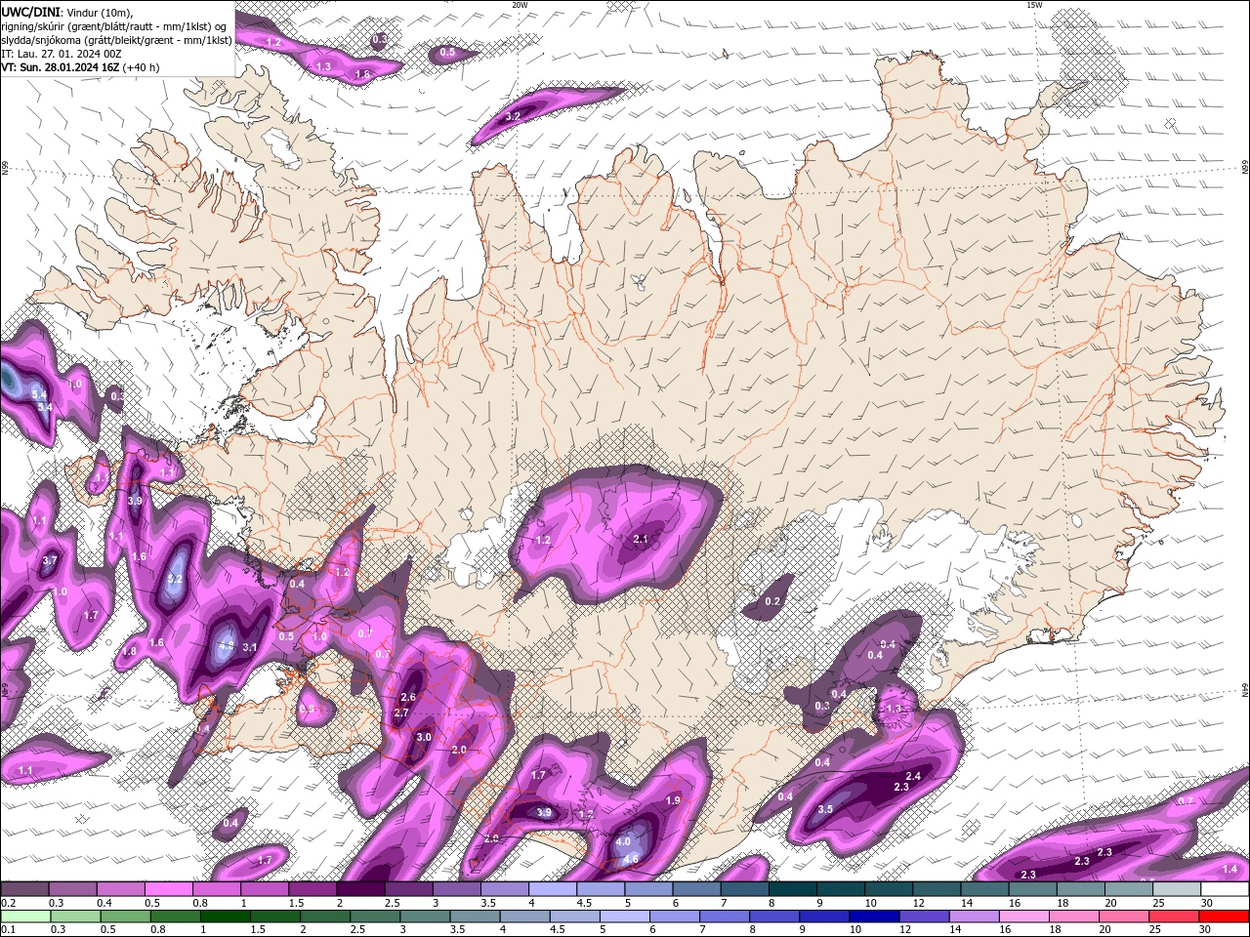This screenshot has height=937, width=1250.
Task: Click the upper legend swatch between 25 and 30
Action: pos(1178,889)
